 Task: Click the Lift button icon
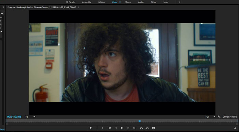click(x=141, y=128)
